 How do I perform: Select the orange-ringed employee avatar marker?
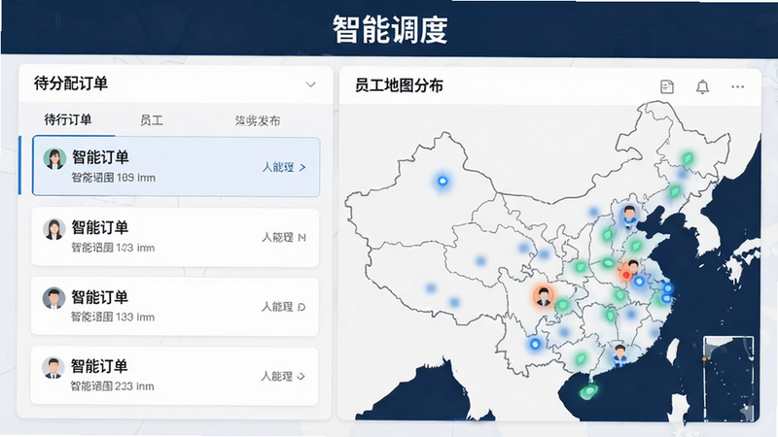544,296
